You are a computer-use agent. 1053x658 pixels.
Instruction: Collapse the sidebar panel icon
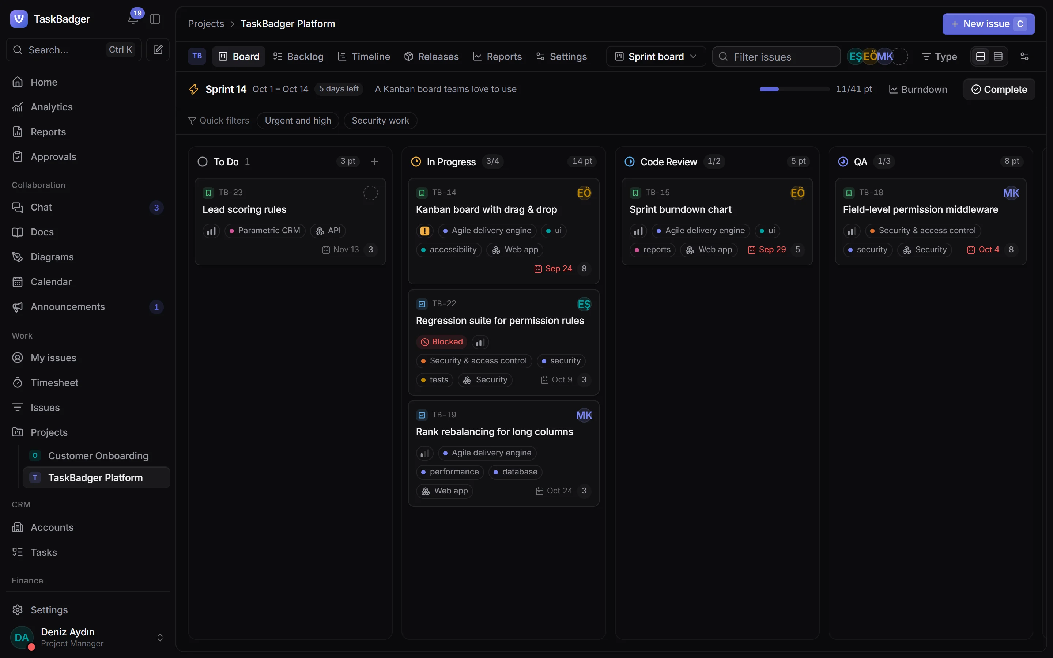155,19
